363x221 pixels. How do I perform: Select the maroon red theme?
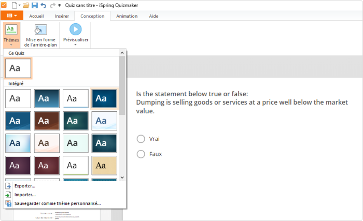point(47,165)
